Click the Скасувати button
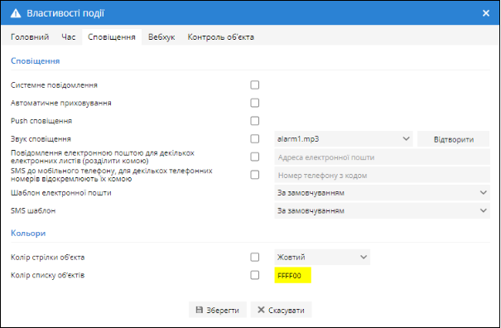Screen dimensions: 501x328 click(282, 310)
